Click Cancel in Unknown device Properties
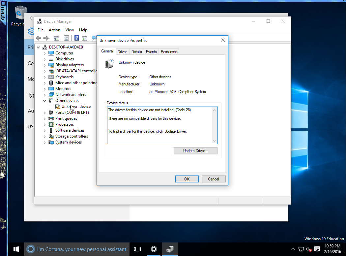The width and height of the screenshot is (346, 256). (x=214, y=179)
